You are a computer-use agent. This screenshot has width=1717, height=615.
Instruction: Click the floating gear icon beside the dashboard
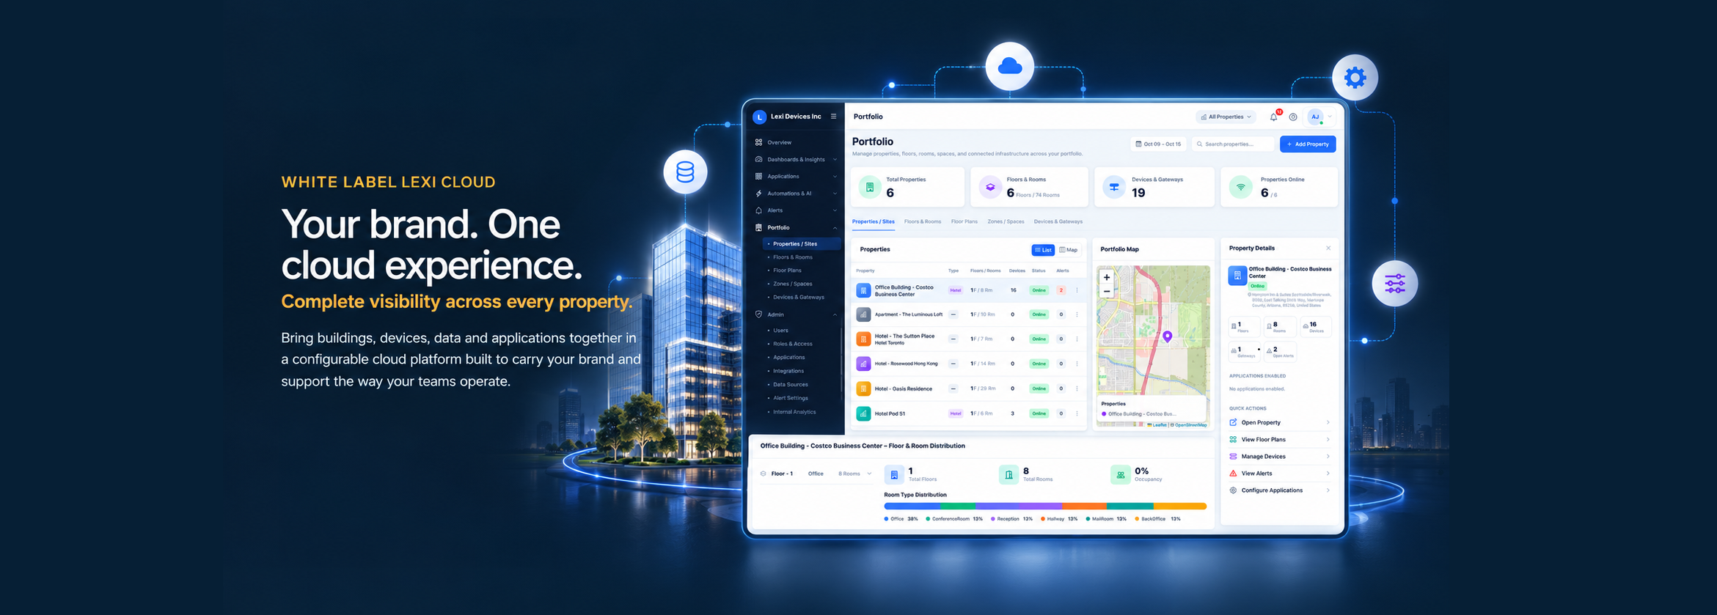(x=1355, y=77)
